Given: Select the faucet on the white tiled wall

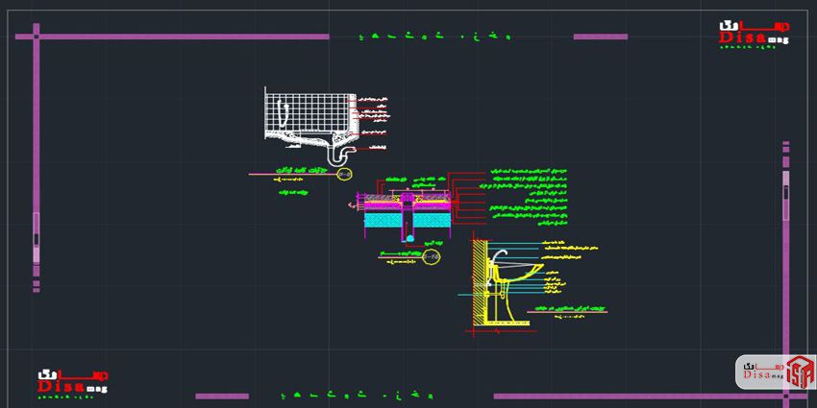Looking at the screenshot, I should tap(283, 112).
